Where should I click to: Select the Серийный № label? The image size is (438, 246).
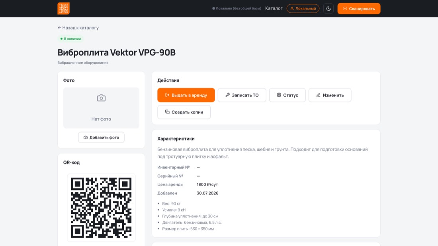170,176
